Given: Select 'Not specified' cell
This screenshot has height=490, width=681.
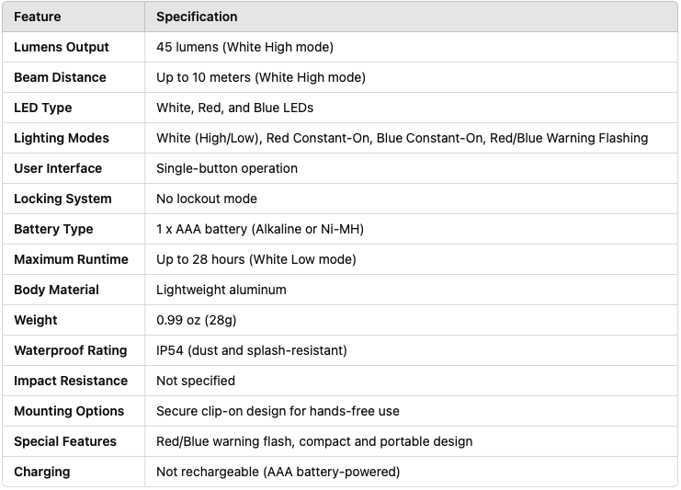Looking at the screenshot, I should pyautogui.click(x=196, y=381).
